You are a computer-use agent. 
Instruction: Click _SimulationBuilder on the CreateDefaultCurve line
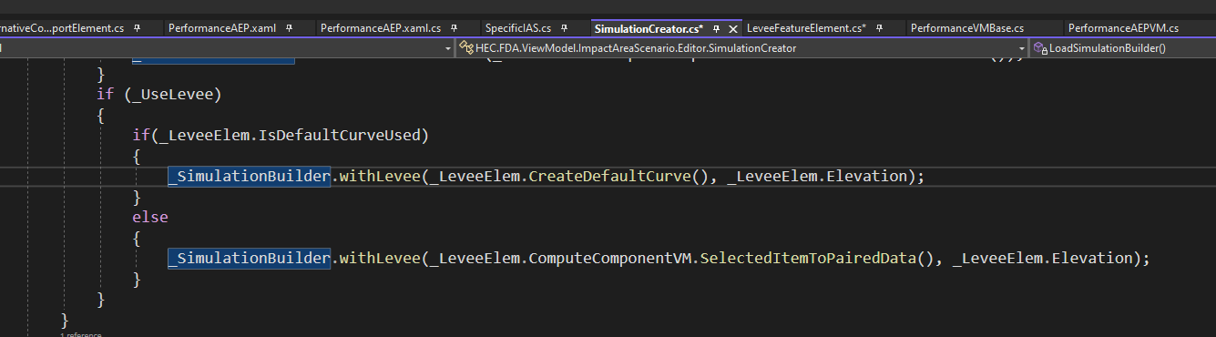click(x=249, y=177)
